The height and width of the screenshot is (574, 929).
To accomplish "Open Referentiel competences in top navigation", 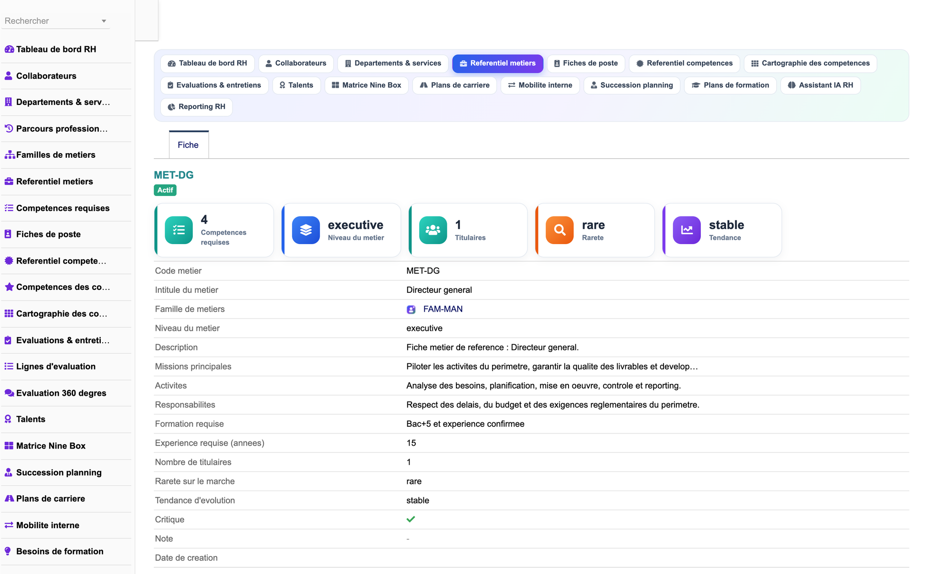I will click(x=684, y=63).
